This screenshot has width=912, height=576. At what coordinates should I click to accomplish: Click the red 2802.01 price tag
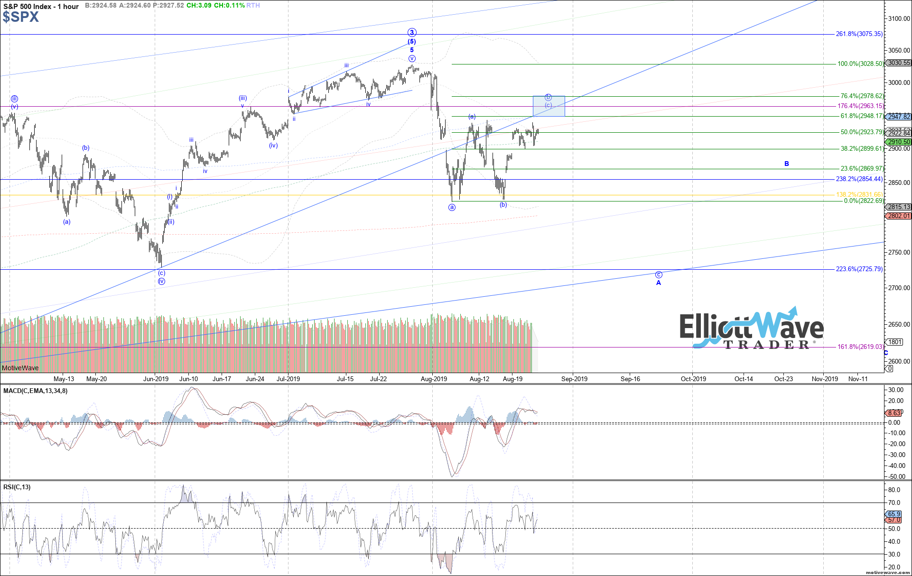point(899,216)
